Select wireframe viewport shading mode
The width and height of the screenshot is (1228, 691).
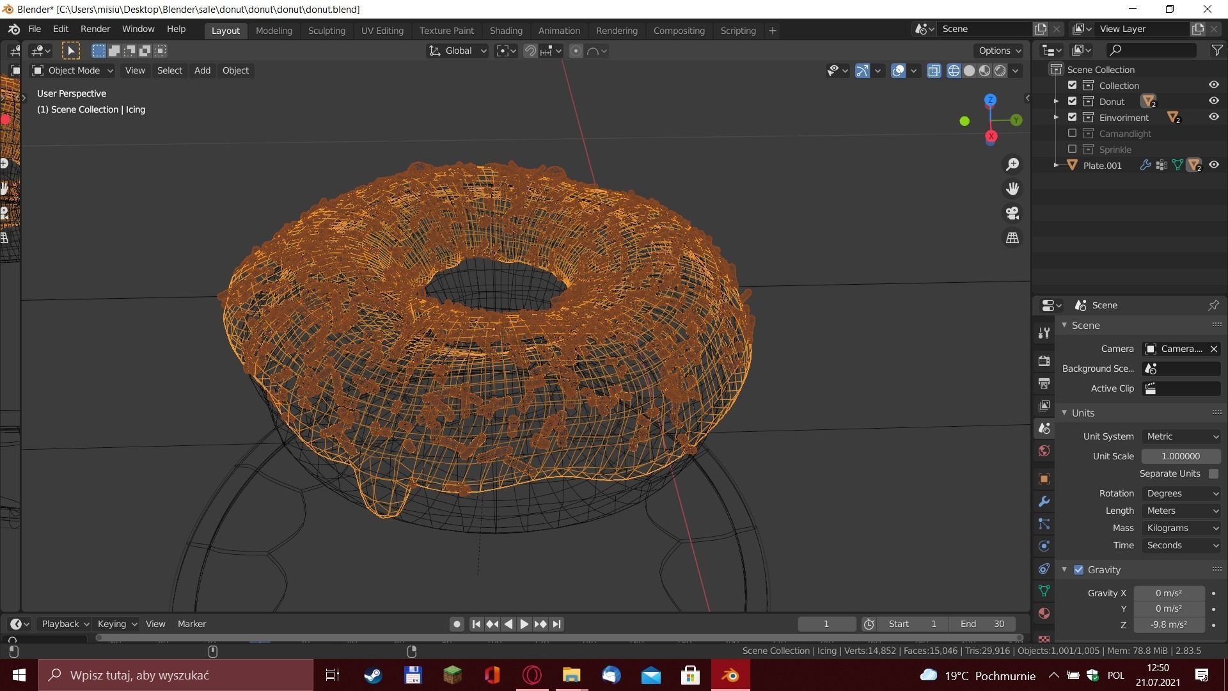[954, 70]
